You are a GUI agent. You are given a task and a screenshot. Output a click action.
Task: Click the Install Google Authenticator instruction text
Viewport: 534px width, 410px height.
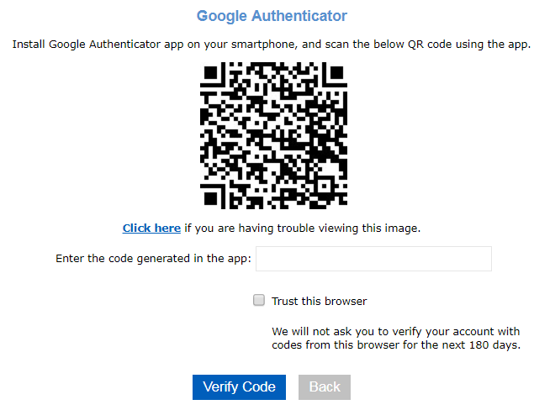tap(272, 44)
